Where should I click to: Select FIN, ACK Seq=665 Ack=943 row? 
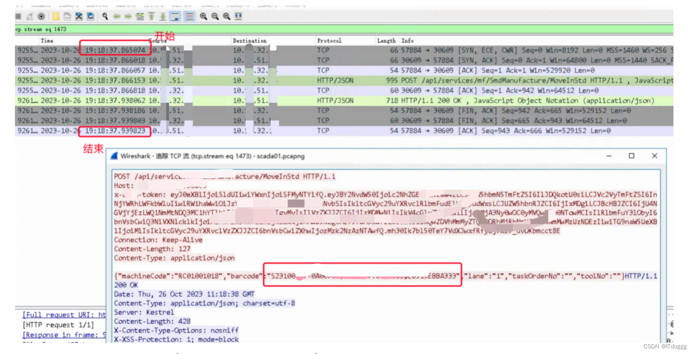(x=344, y=120)
